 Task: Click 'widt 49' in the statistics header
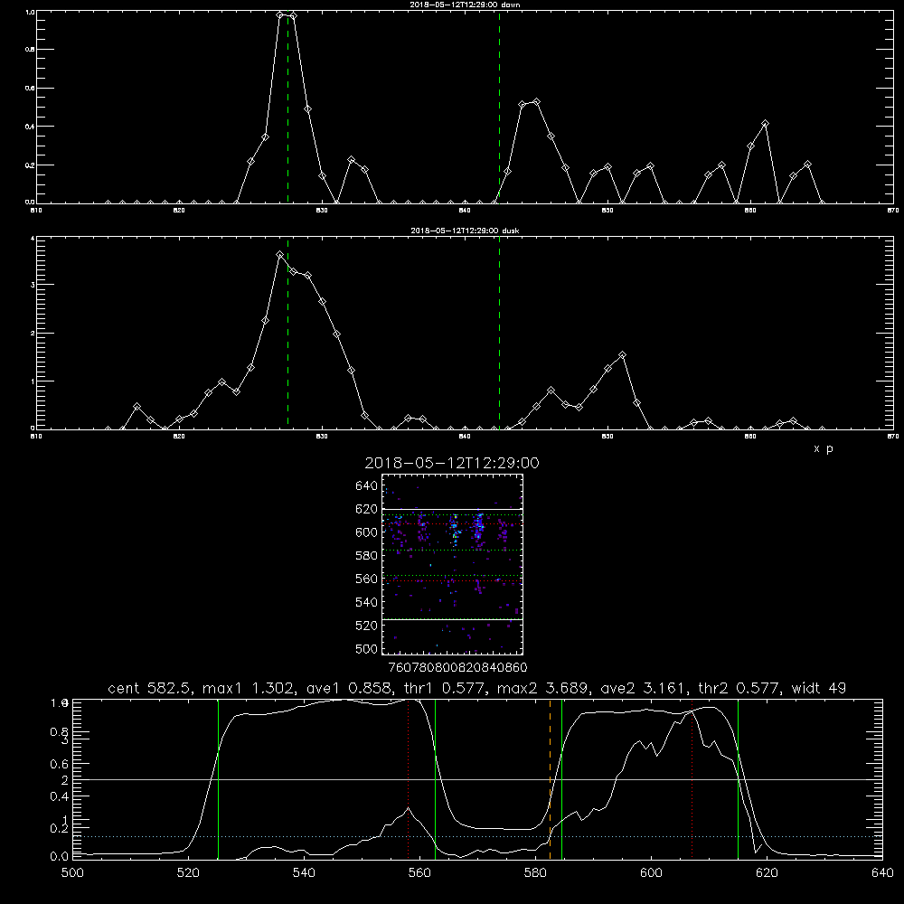point(819,688)
